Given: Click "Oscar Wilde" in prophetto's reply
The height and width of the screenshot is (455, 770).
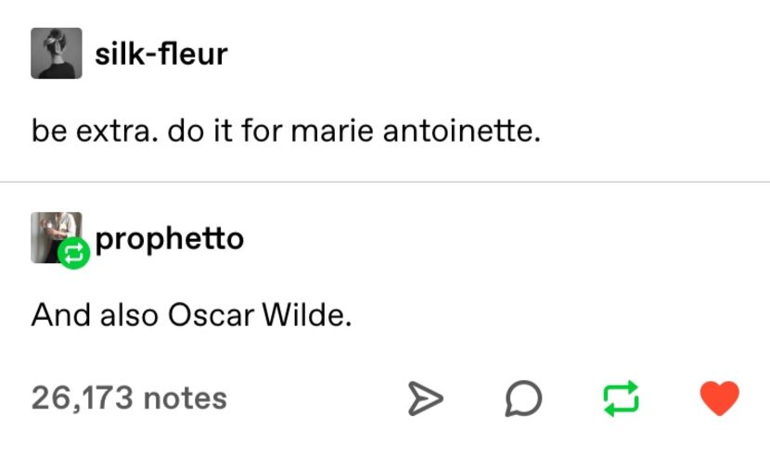Looking at the screenshot, I should click(260, 315).
